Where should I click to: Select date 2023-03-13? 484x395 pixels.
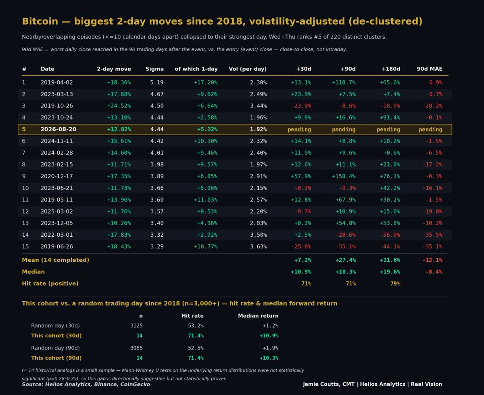tap(57, 94)
